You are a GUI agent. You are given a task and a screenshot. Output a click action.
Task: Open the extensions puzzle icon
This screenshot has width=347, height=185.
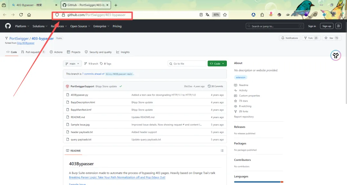(262, 15)
